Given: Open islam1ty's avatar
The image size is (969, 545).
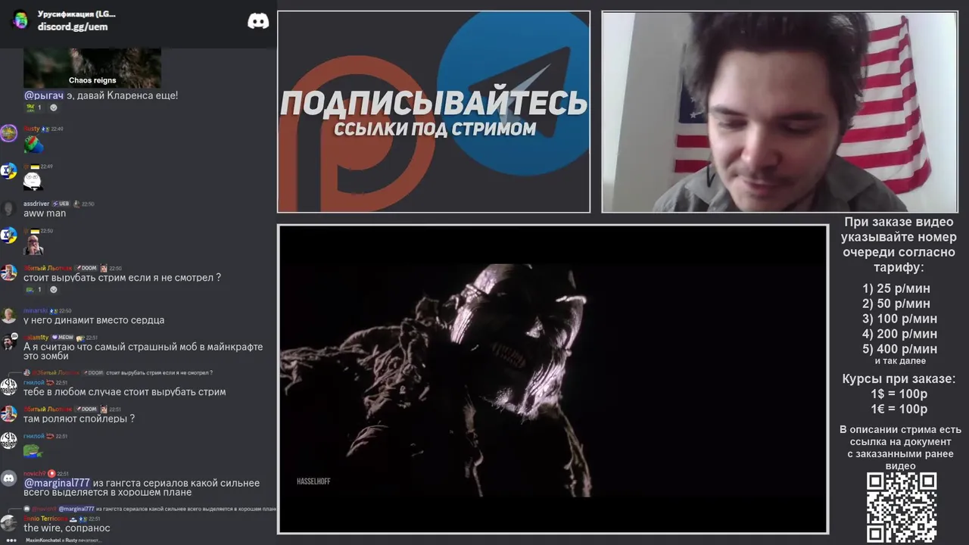Looking at the screenshot, I should [8, 342].
